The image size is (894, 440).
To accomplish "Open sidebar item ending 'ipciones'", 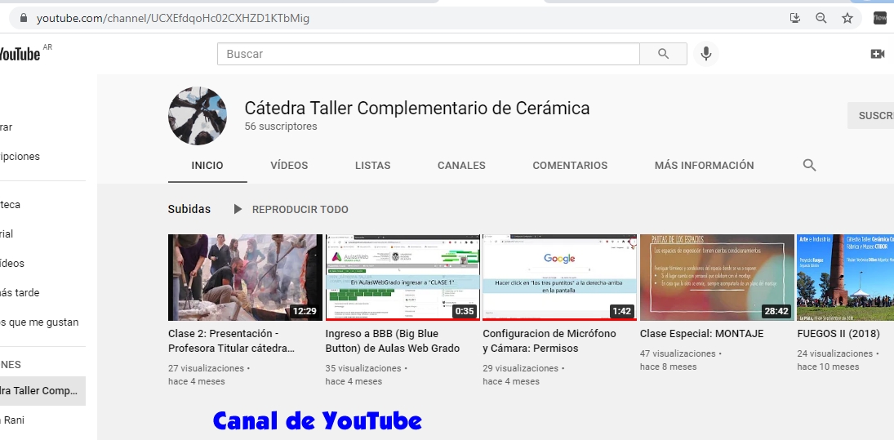I will coord(20,156).
